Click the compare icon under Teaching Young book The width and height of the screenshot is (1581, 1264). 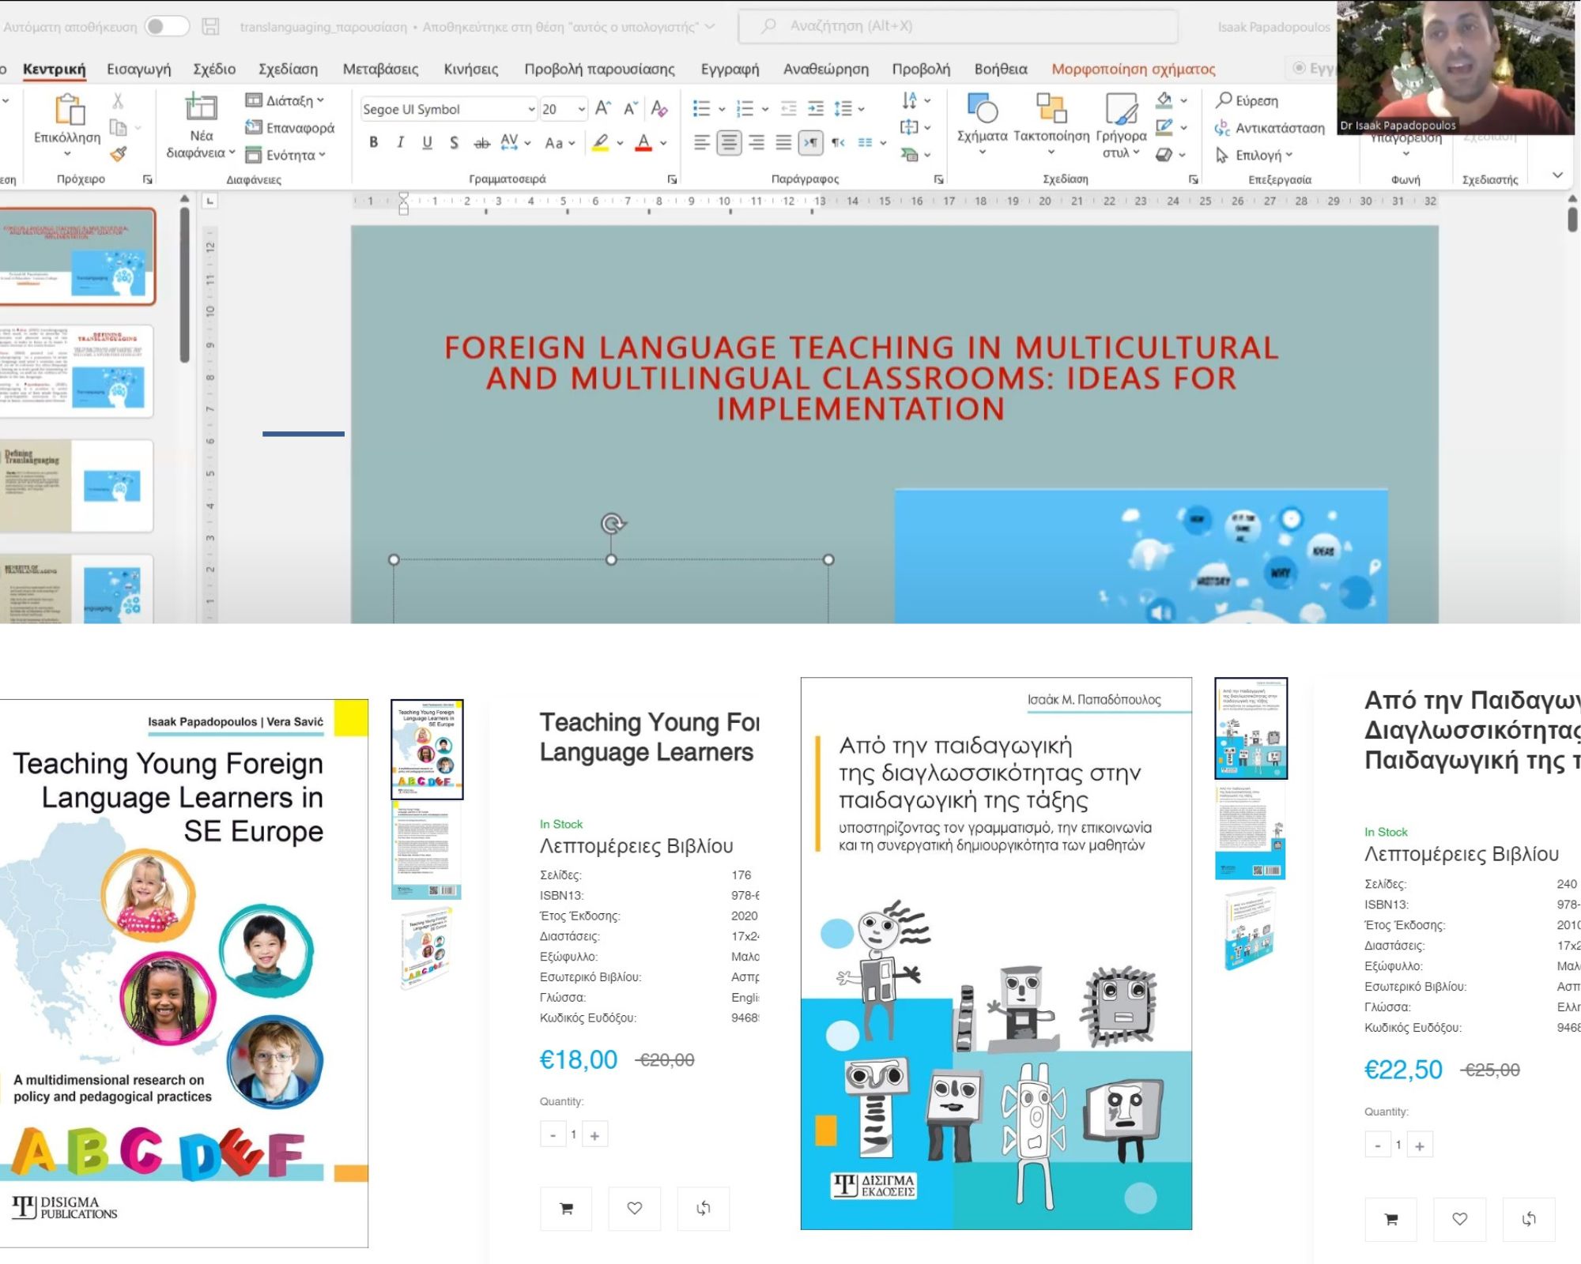[703, 1208]
